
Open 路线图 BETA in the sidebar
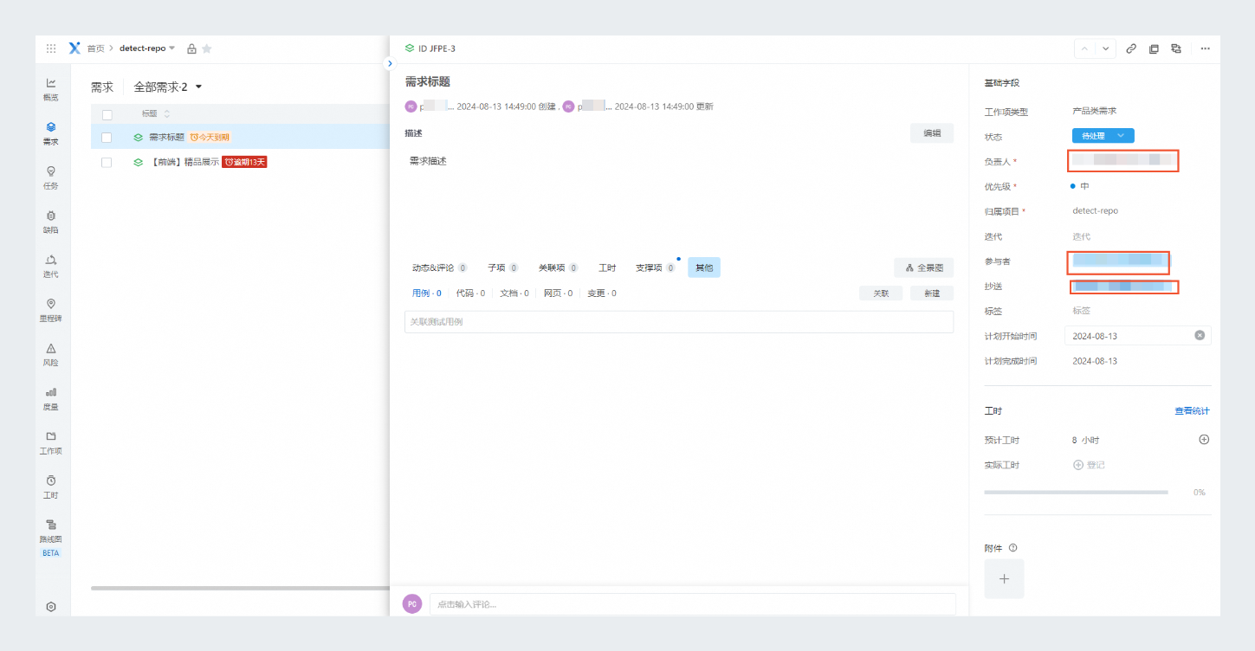(51, 537)
